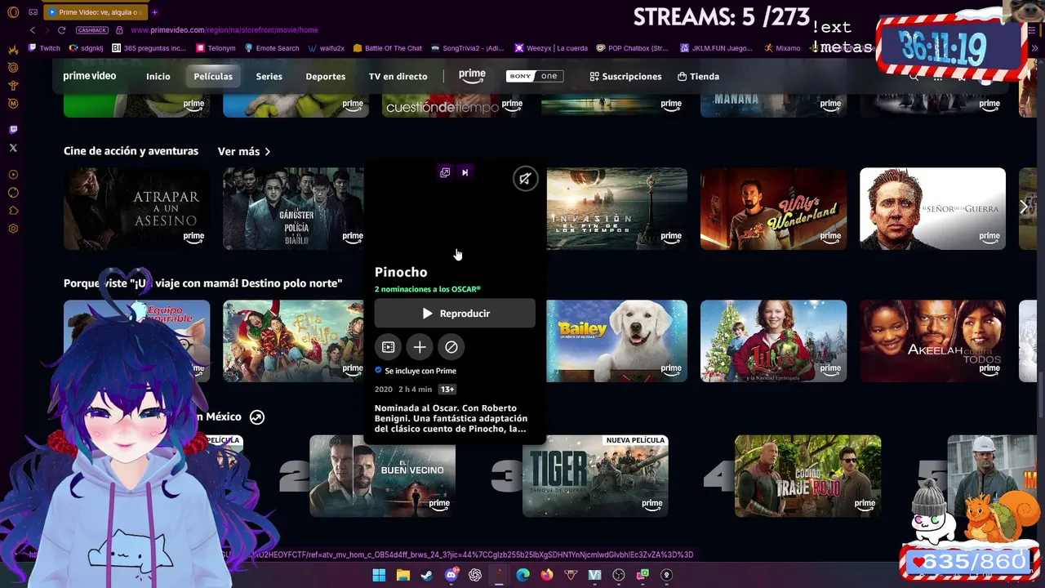This screenshot has height=588, width=1045.
Task: Open the Tellonym bookmark
Action: (x=216, y=48)
